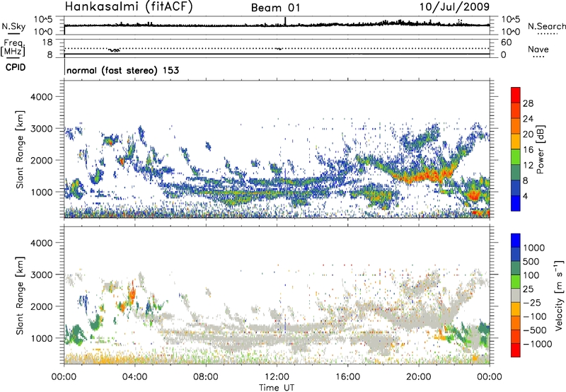Select the 24 dB colorbar label
Viewport: 566px width, 392px height.
click(528, 119)
